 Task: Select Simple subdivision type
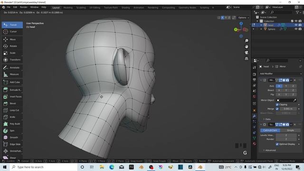(290, 130)
